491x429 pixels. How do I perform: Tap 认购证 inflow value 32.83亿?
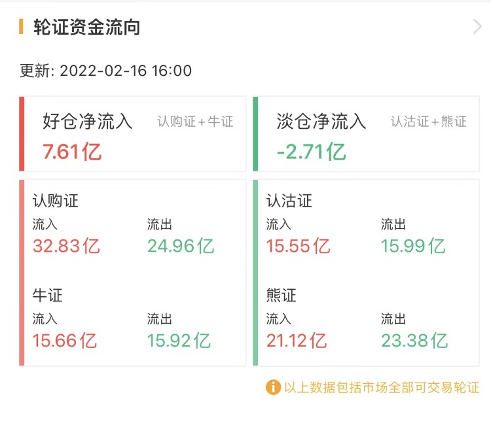[66, 246]
